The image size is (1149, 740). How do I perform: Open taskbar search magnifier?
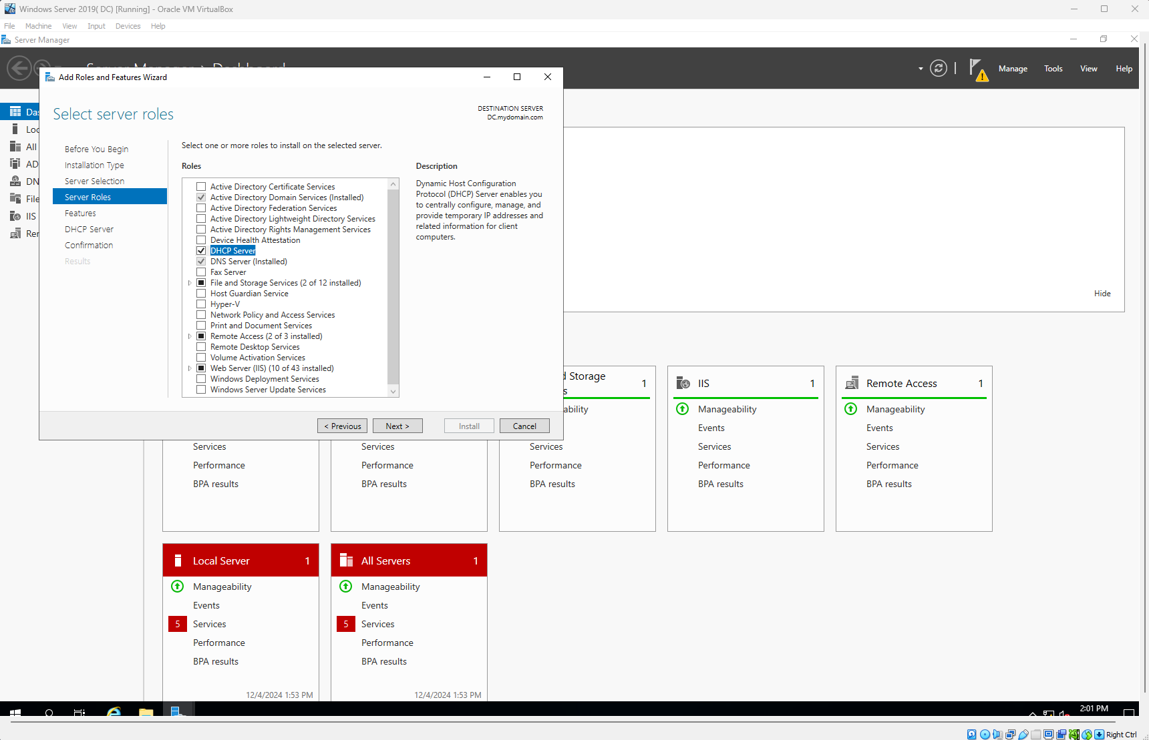(x=49, y=713)
